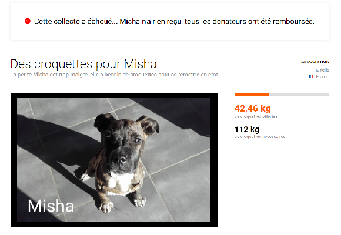This screenshot has height=235, width=341.
Task: Click the dog's front paws in the photo
Action: (122, 204)
